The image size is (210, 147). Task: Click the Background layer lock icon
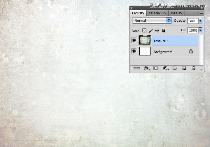(x=191, y=52)
